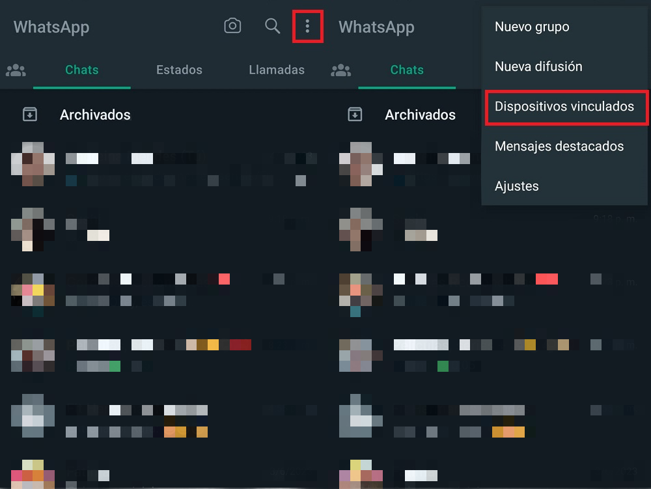Screen dimensions: 651x489
Task: Open Archivados in right screen
Action: tap(420, 115)
